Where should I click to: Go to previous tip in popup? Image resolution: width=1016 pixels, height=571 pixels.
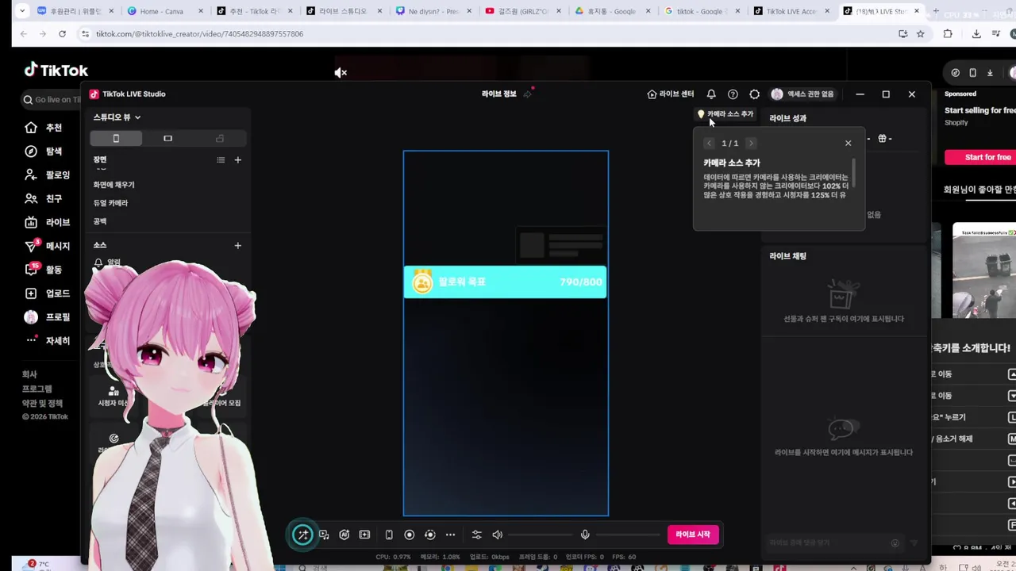pyautogui.click(x=709, y=143)
